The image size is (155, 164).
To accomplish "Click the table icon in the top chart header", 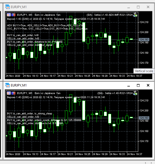I will (9, 15).
